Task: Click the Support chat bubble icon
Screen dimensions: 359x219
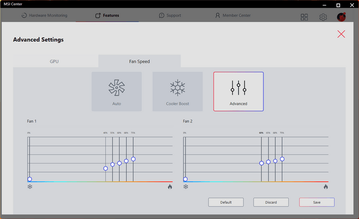Action: pos(162,15)
